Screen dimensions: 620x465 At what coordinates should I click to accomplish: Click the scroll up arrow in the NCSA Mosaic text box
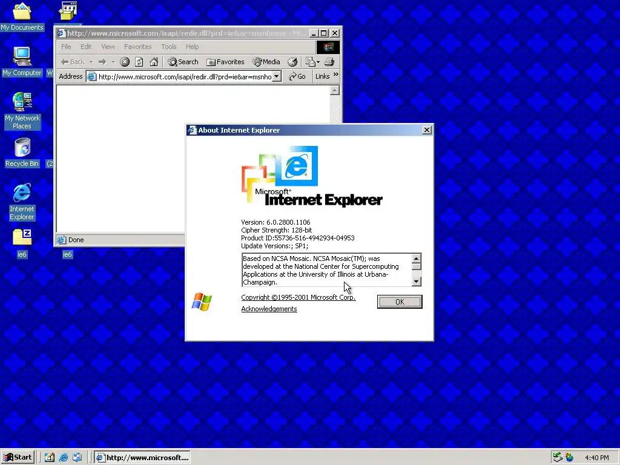pos(416,258)
